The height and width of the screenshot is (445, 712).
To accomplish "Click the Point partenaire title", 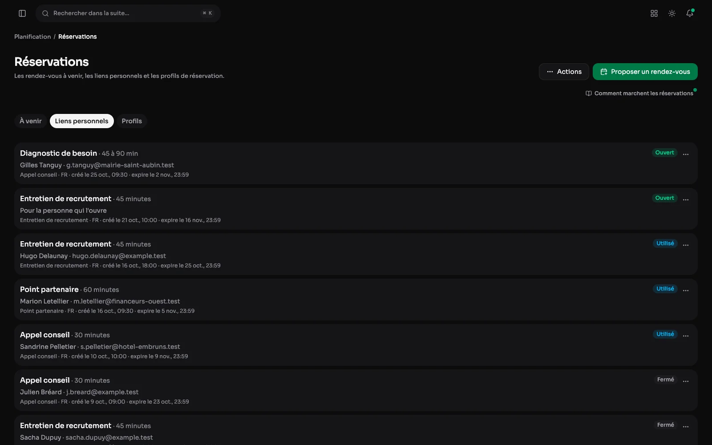I will coord(49,289).
